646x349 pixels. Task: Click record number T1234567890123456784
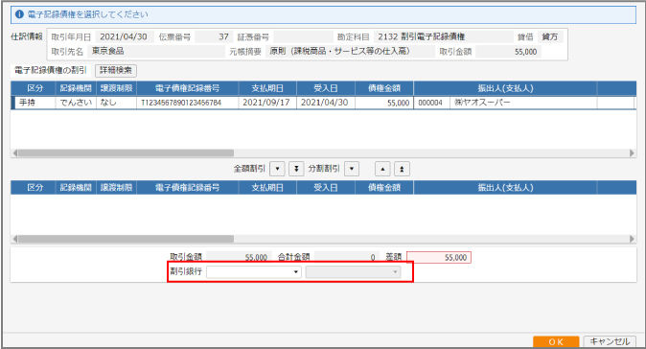188,103
